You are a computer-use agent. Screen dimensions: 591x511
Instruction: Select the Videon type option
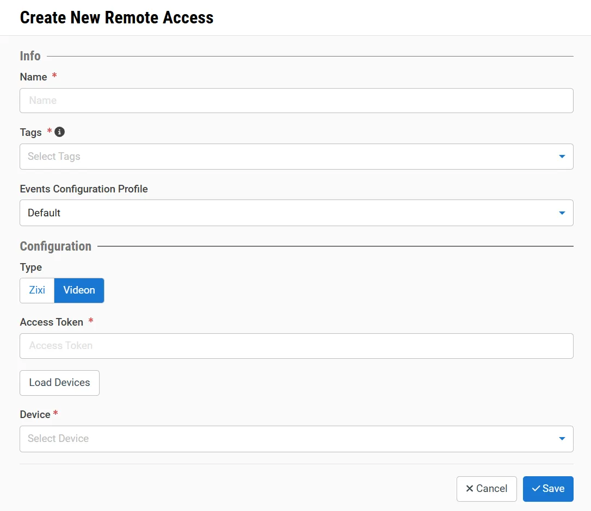79,290
